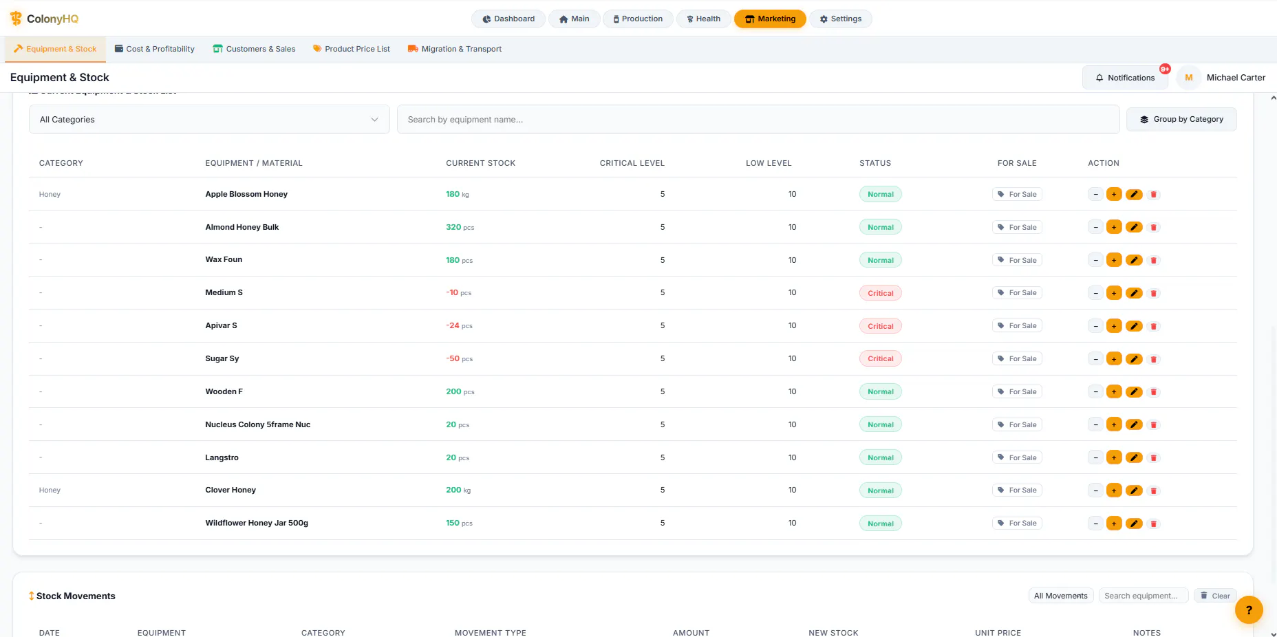
Task: Open the All Categories dropdown
Action: pyautogui.click(x=209, y=120)
